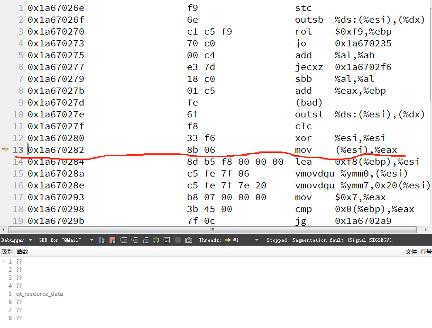Click the 级别 column header
432x328 pixels.
[7, 252]
